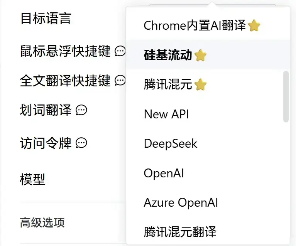
Task: Click the star icon beside 硅基流动
Action: 200,55
